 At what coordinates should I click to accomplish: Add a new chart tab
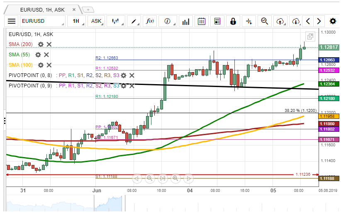88,10
